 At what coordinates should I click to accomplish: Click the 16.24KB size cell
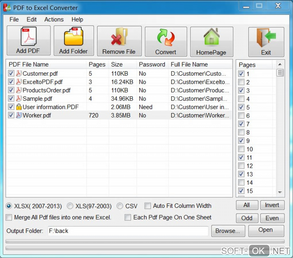(122, 82)
